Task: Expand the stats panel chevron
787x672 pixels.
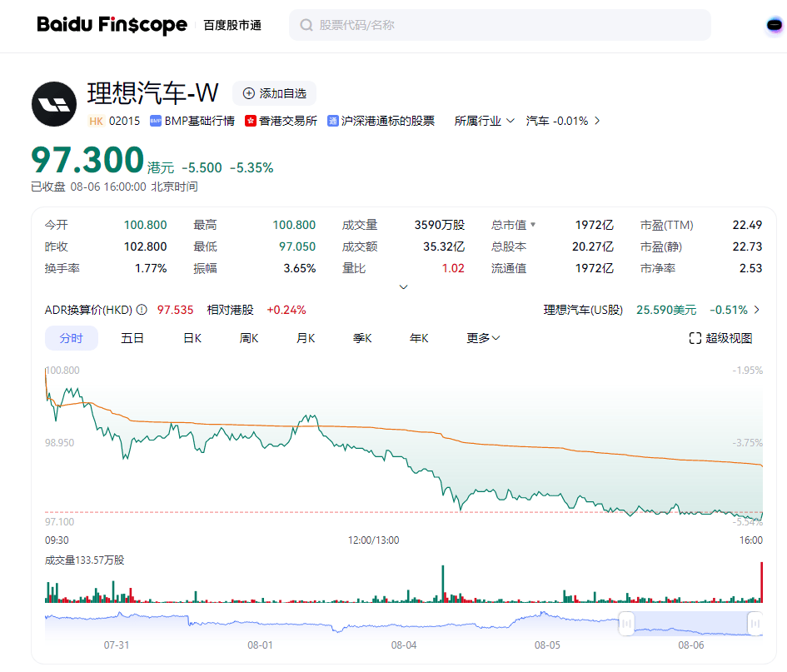Action: coord(403,286)
